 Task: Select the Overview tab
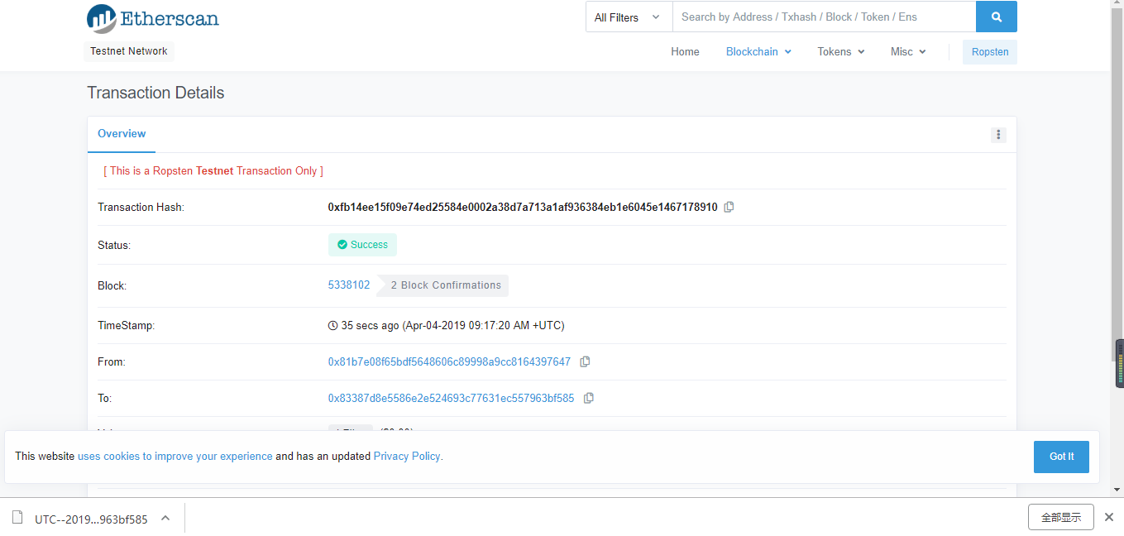click(x=122, y=134)
